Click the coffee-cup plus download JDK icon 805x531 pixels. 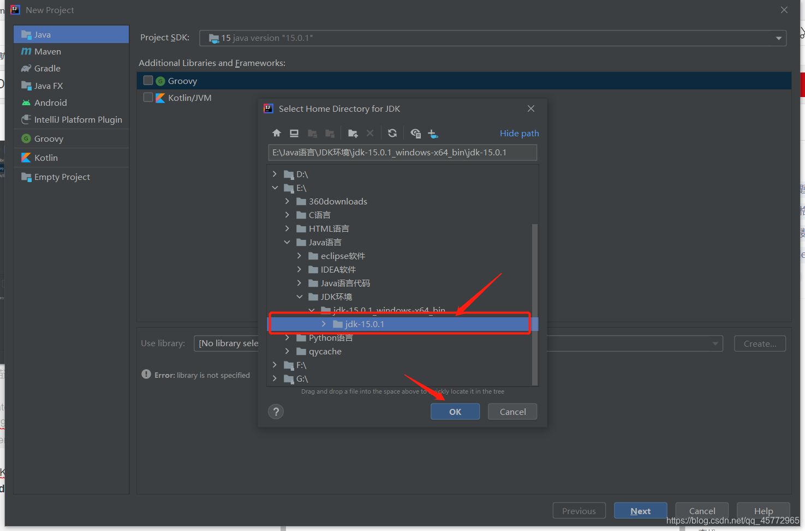click(x=433, y=133)
